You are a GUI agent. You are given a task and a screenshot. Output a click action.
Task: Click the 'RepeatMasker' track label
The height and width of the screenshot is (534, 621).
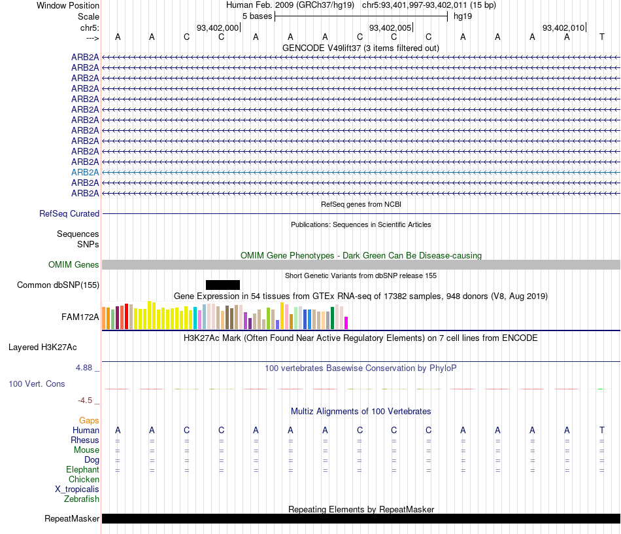pos(72,518)
